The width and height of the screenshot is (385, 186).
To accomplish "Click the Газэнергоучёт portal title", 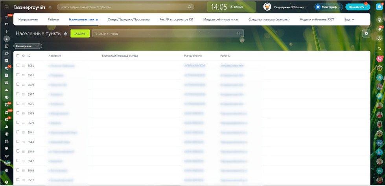I will (29, 7).
